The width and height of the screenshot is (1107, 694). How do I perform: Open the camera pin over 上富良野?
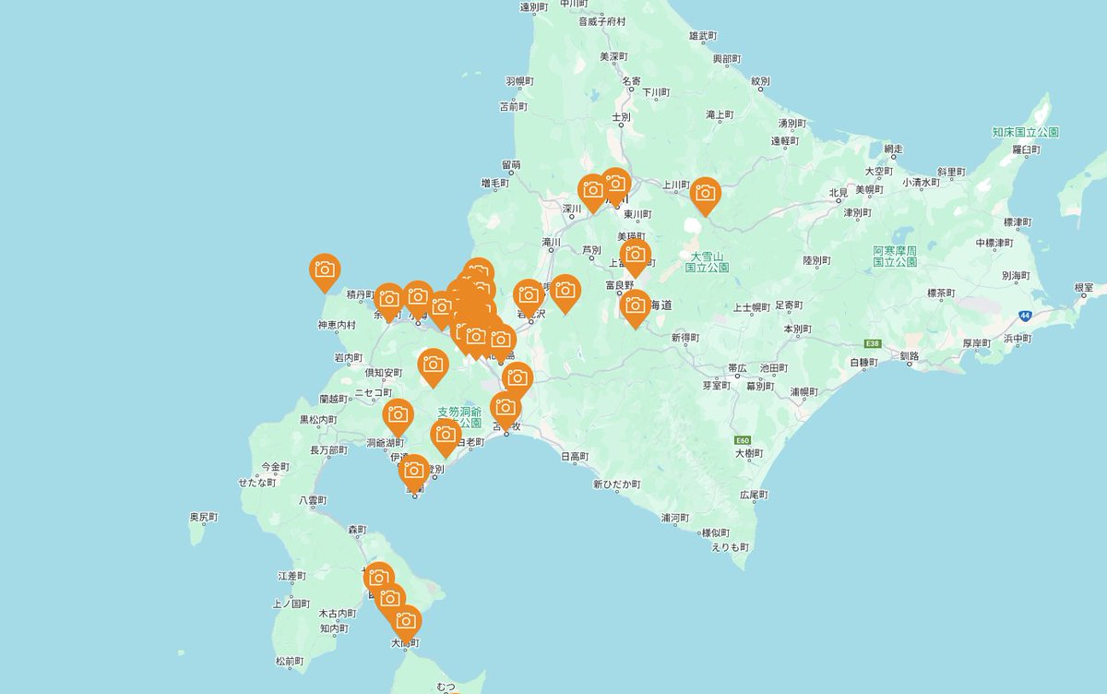635,255
